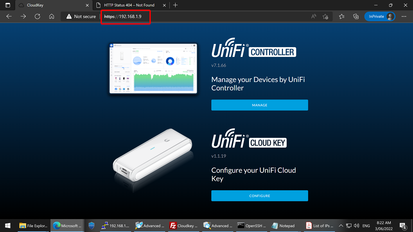Show hidden system tray icons
The height and width of the screenshot is (232, 413).
341,226
